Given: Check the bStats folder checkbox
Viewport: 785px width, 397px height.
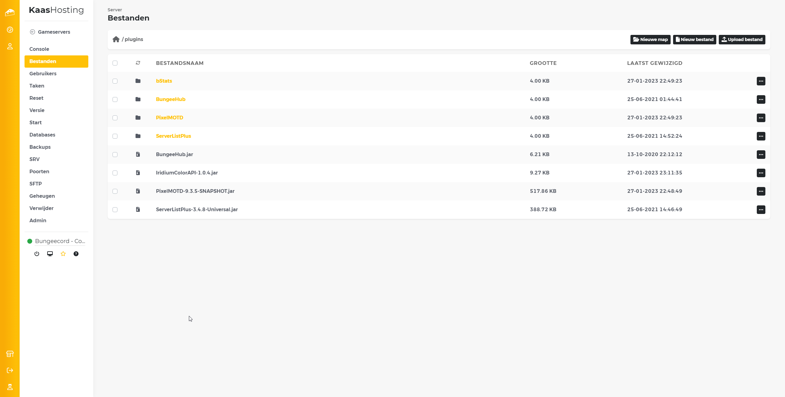Looking at the screenshot, I should pos(115,81).
